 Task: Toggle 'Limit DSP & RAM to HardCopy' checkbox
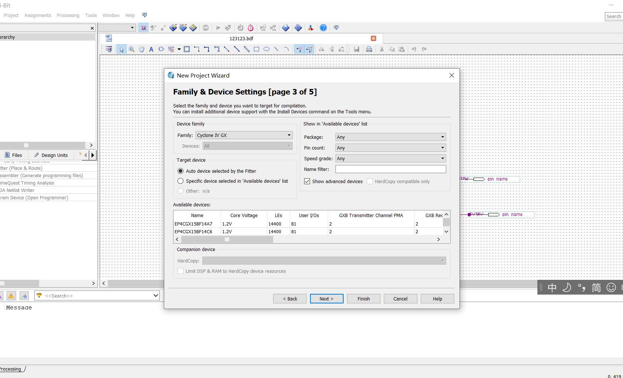[232, 271]
